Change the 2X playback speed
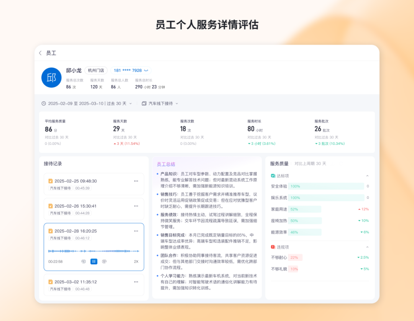Screen dimensions: 414x321 [136, 261]
